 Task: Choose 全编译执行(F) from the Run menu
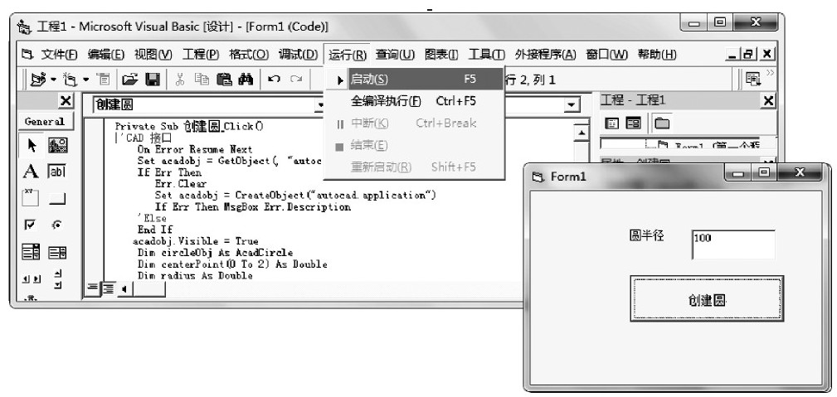[414, 101]
